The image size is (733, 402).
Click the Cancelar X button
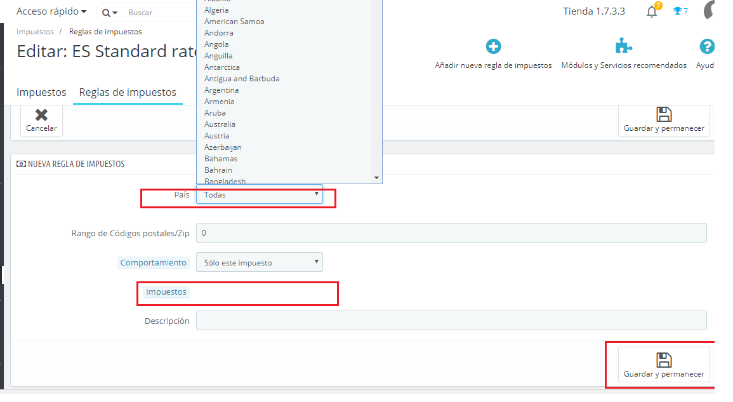pyautogui.click(x=42, y=120)
